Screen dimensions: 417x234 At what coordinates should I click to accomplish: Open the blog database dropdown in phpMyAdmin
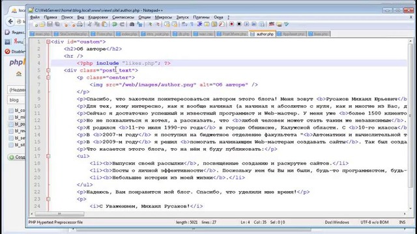click(x=16, y=100)
